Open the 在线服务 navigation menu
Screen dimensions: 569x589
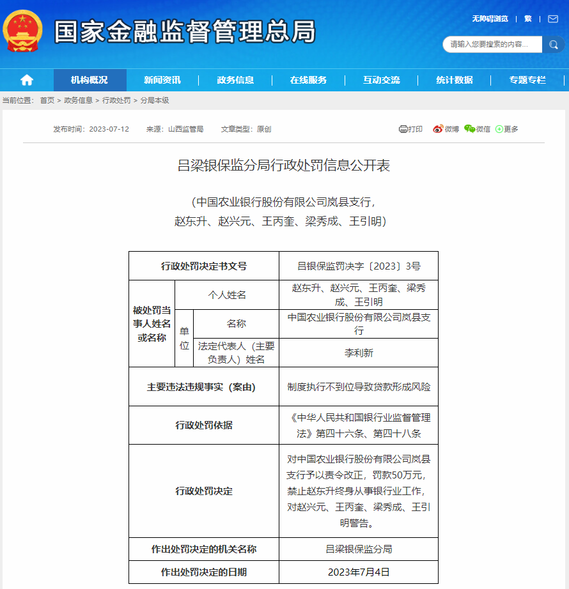[x=308, y=80]
